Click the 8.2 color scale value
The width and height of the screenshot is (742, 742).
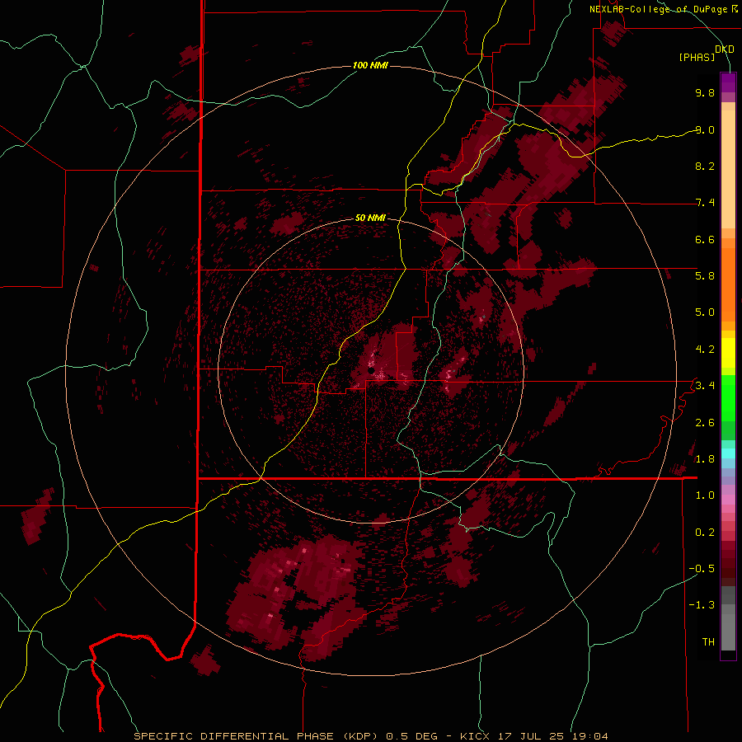point(705,166)
